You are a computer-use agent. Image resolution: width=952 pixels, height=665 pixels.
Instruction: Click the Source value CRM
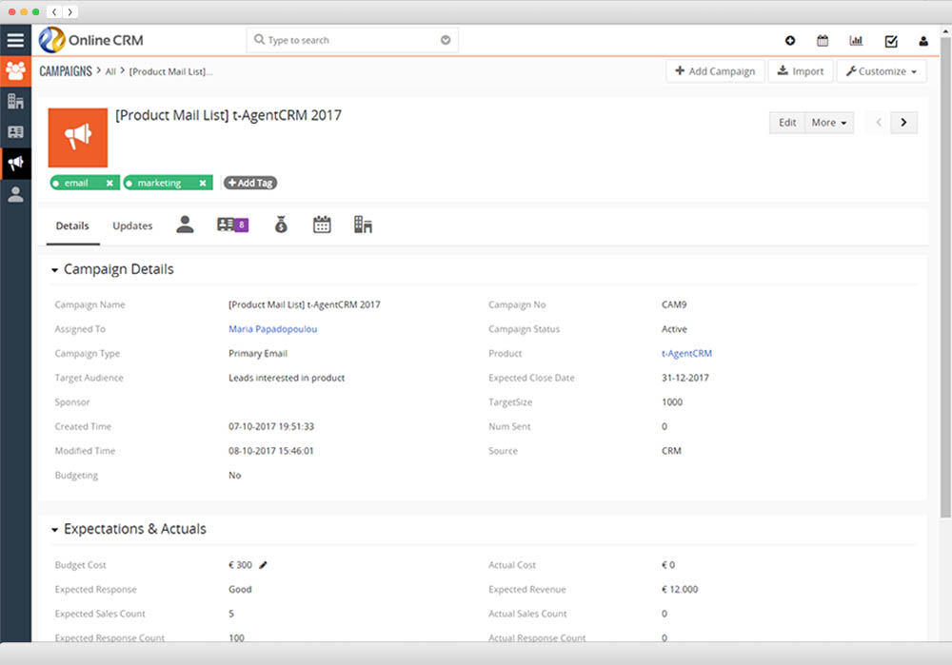click(x=671, y=451)
